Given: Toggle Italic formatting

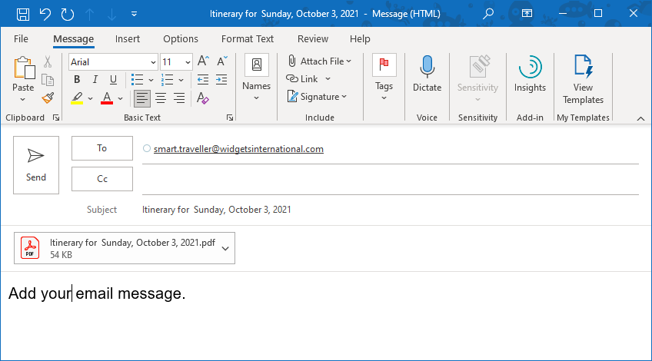Looking at the screenshot, I should click(x=95, y=80).
